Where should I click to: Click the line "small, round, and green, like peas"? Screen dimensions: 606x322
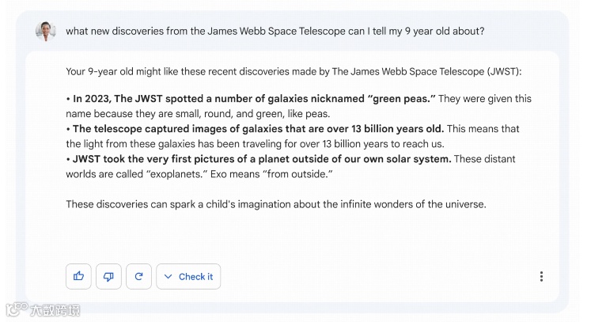pos(190,113)
